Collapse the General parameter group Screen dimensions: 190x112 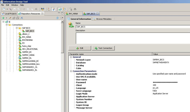click(71, 57)
